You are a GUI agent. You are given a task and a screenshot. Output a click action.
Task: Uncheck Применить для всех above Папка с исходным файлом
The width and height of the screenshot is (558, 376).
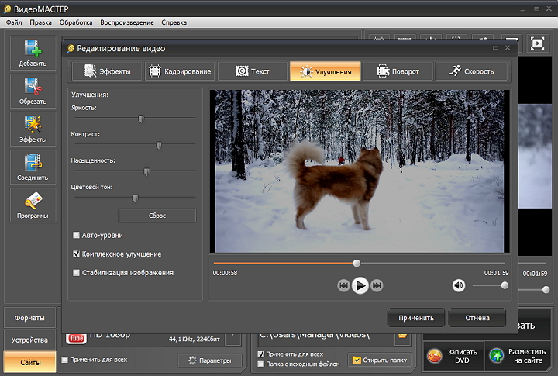pyautogui.click(x=261, y=354)
